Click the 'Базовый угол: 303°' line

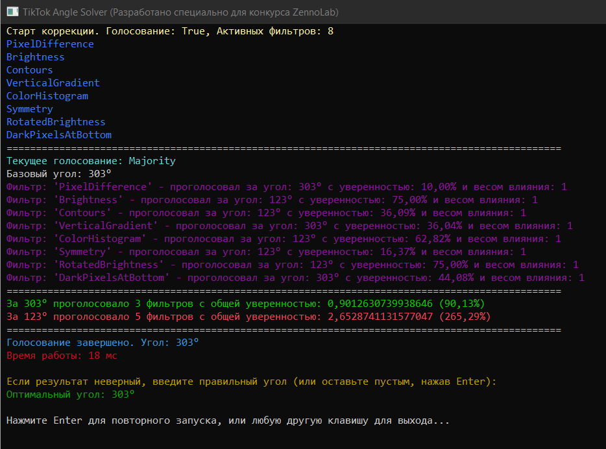coord(59,174)
